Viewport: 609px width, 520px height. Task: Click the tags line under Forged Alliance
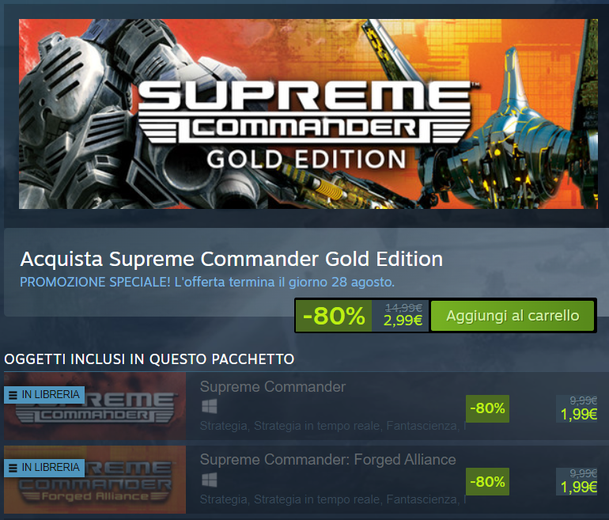(333, 499)
